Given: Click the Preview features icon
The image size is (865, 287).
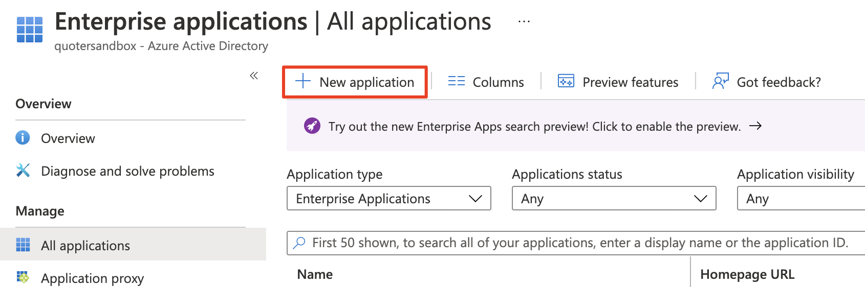Looking at the screenshot, I should 566,81.
